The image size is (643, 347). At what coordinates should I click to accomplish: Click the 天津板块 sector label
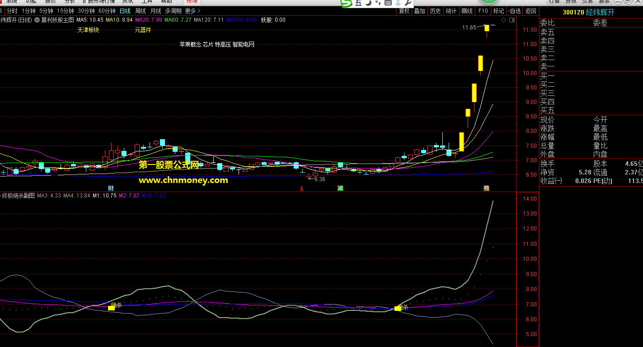pyautogui.click(x=88, y=30)
